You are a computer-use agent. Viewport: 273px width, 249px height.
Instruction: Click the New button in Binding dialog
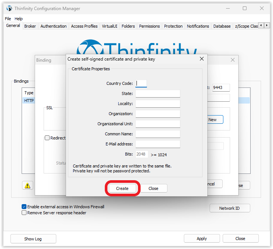pos(215,120)
